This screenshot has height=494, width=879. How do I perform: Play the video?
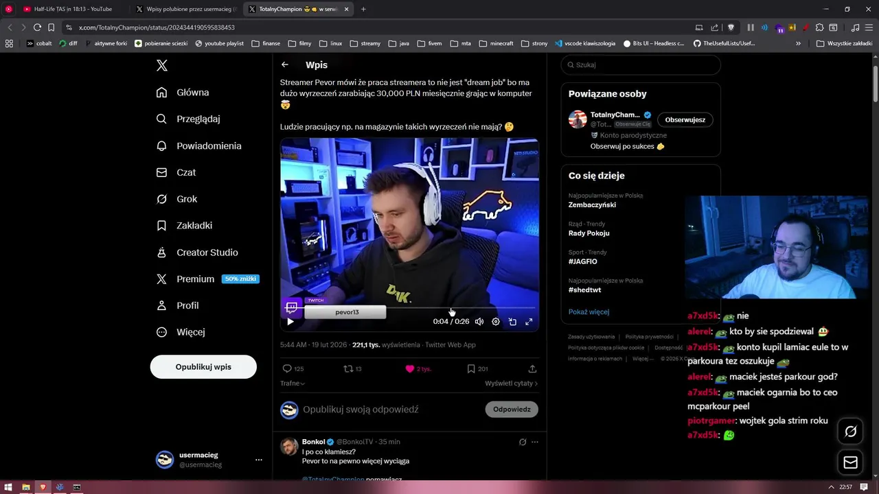coord(290,321)
